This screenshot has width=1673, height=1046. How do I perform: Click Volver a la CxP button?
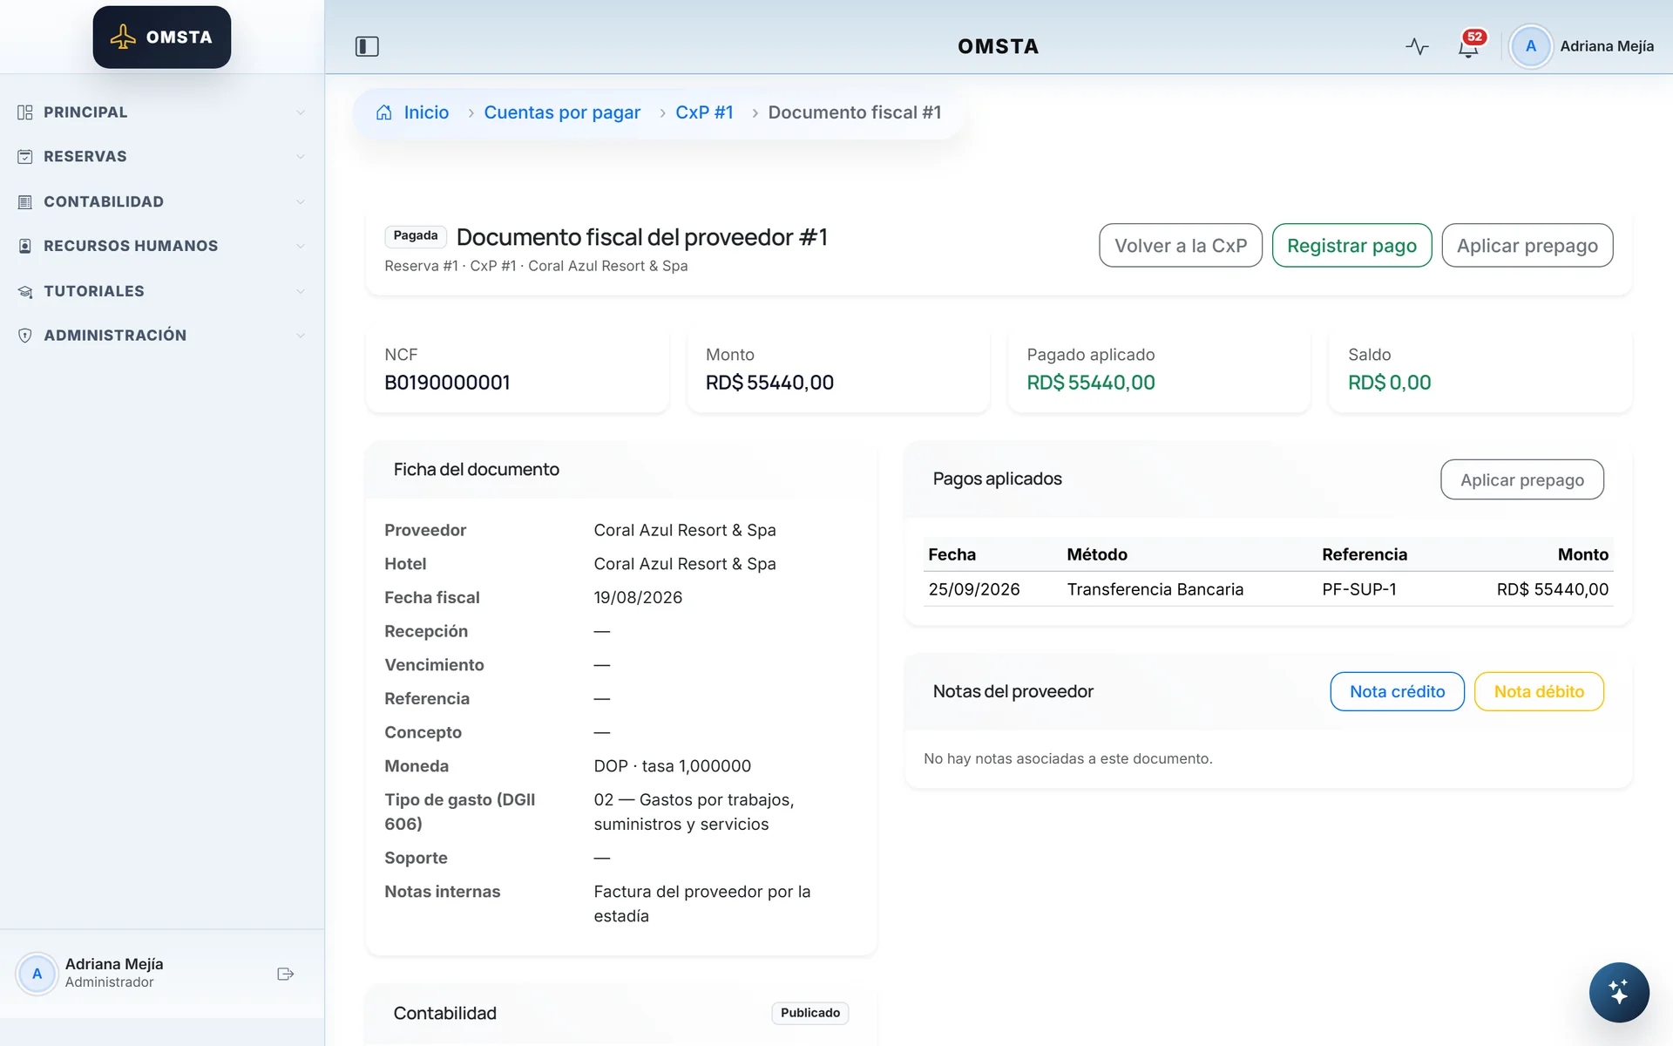1181,246
